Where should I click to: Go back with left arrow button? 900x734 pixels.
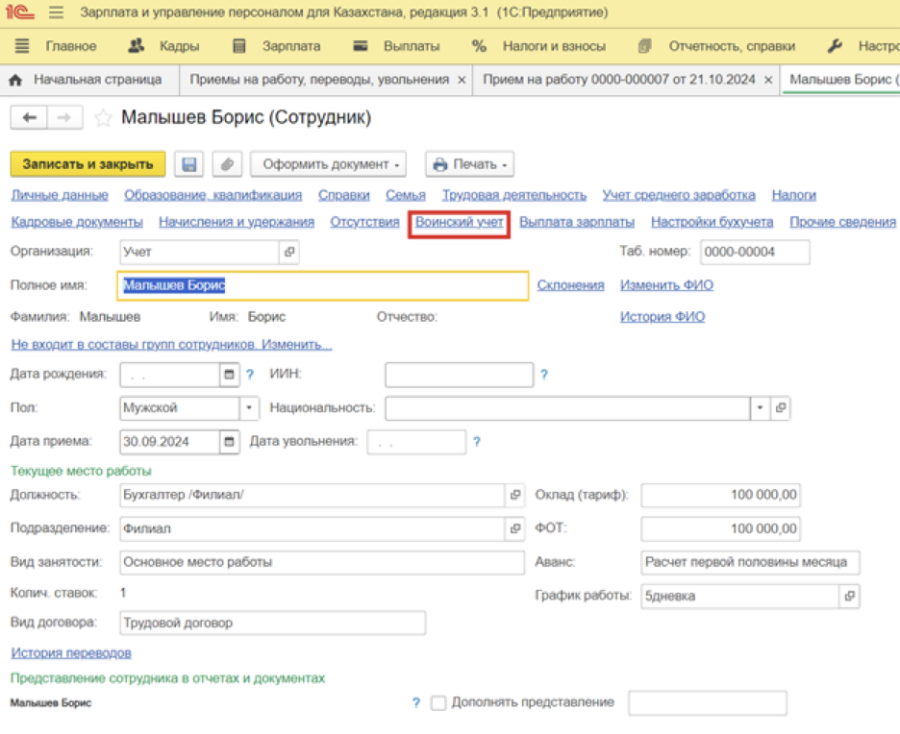coord(29,117)
